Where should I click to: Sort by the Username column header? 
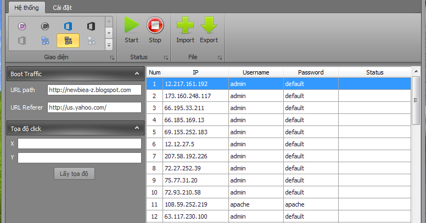[x=256, y=72]
